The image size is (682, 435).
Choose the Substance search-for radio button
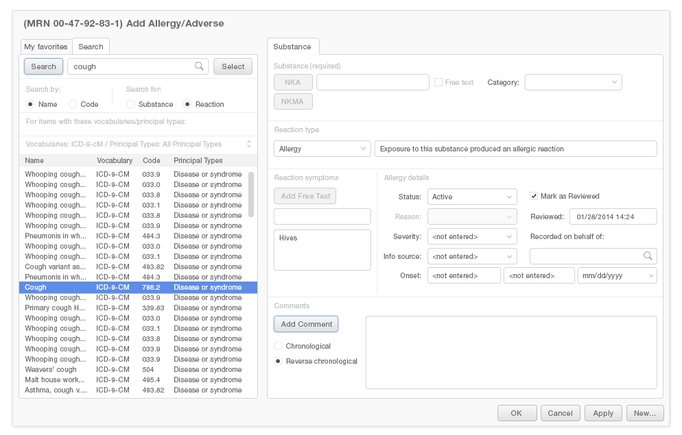(130, 104)
